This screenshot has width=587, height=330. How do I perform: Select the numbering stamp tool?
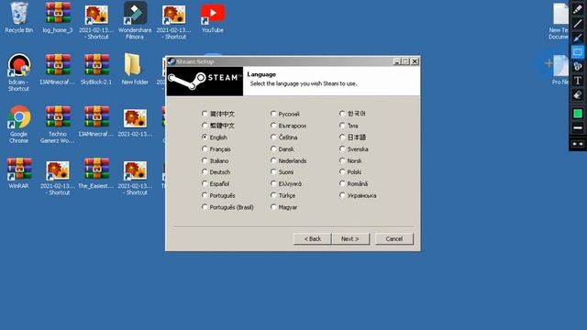coord(578,67)
